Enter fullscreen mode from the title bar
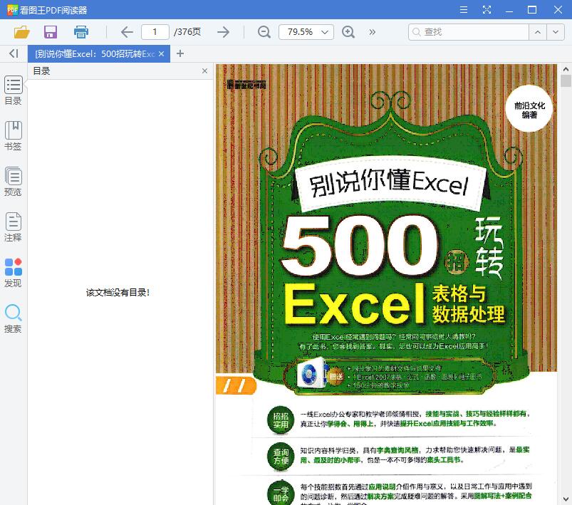The image size is (572, 505). [x=487, y=10]
